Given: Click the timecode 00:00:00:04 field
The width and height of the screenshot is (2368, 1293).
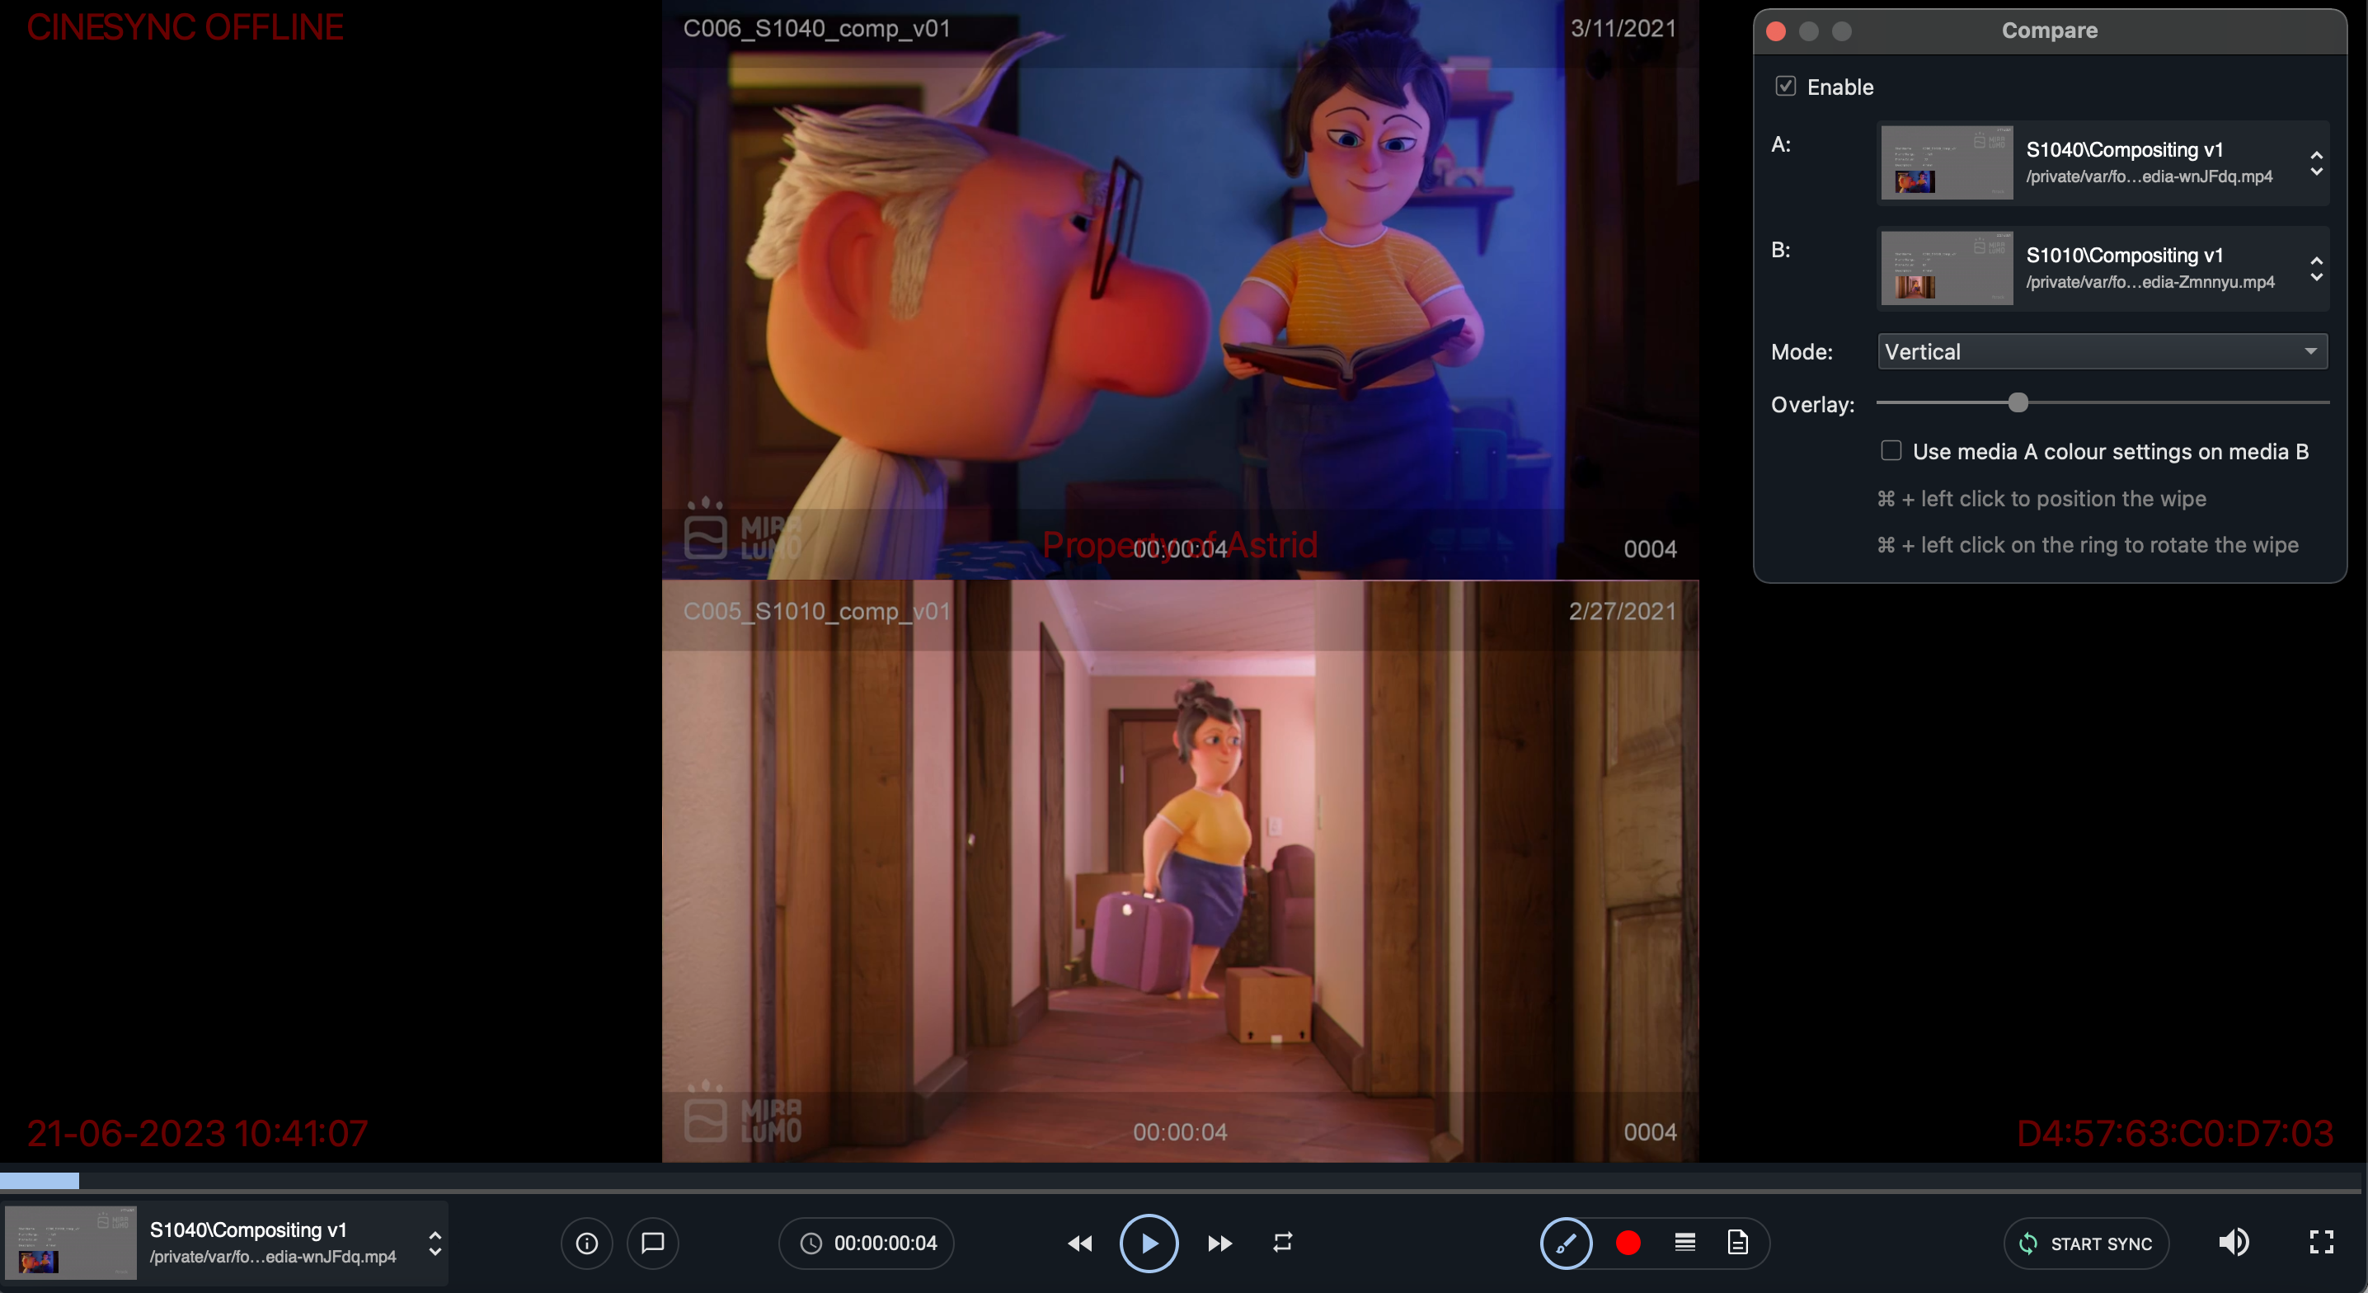Looking at the screenshot, I should click(866, 1244).
